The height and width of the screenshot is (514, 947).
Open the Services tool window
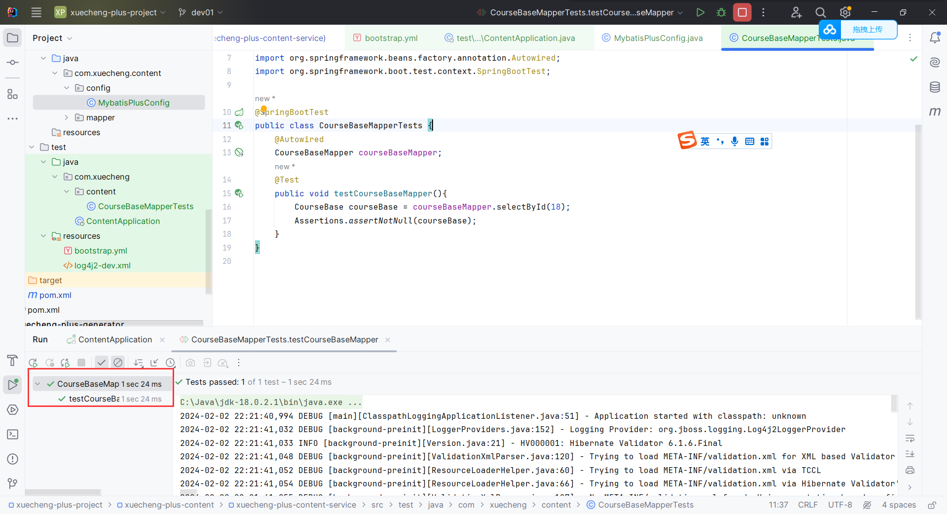coord(13,410)
